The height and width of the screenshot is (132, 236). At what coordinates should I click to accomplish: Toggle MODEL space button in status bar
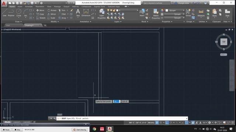[x=151, y=122]
